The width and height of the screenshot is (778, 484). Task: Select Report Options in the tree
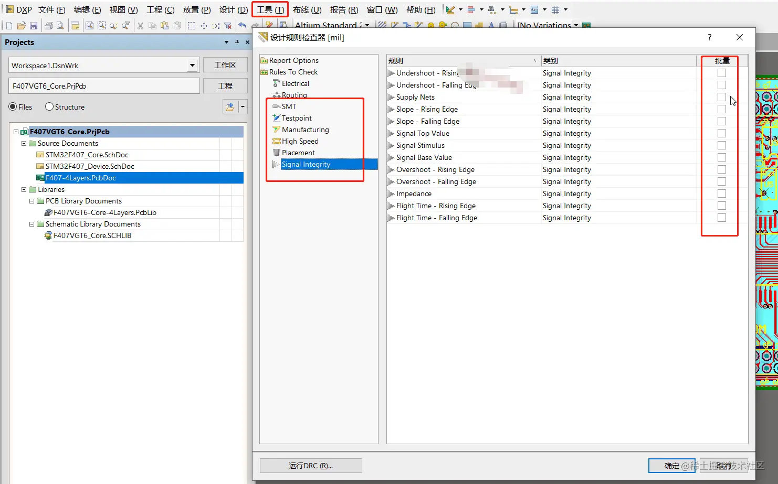[293, 60]
